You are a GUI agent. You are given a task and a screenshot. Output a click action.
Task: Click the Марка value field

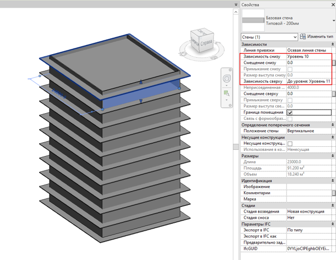(x=309, y=199)
